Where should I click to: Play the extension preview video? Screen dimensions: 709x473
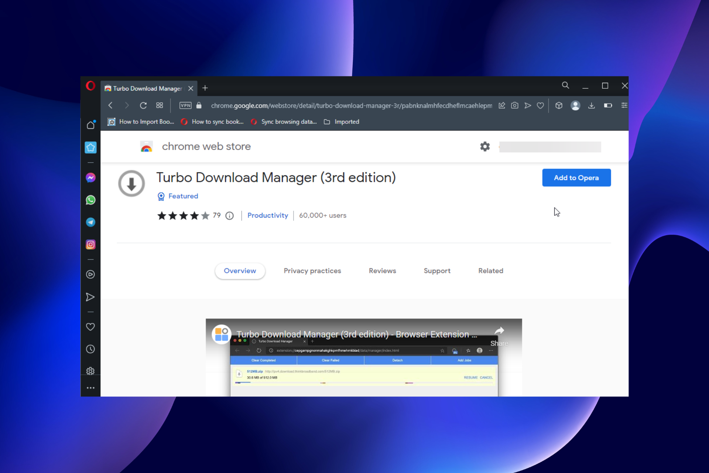click(364, 358)
